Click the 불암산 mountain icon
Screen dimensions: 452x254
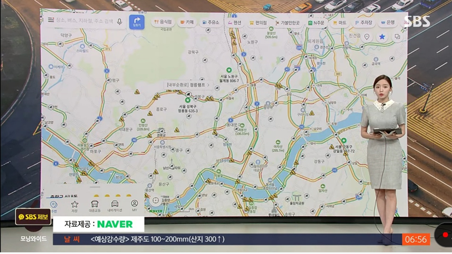(x=271, y=29)
